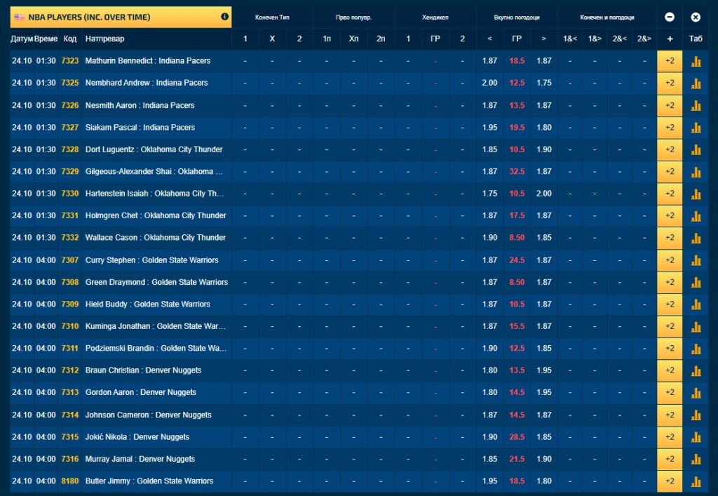Open the Dort Luguentz : Oklahoma City Thunder match
The height and width of the screenshot is (496, 718).
pyautogui.click(x=154, y=149)
